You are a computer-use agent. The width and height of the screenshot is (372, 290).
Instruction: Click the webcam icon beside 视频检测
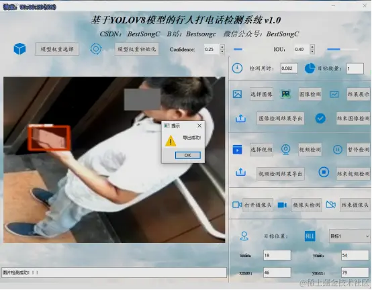(x=285, y=150)
